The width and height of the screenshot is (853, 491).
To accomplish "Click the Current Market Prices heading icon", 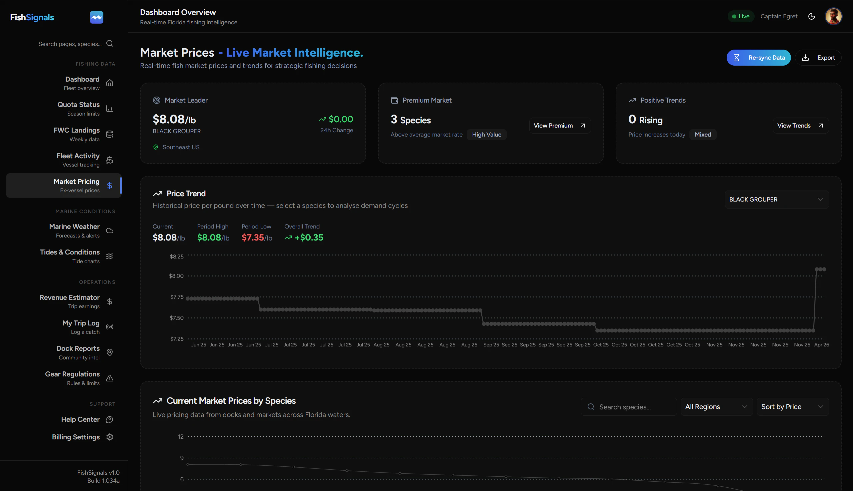I will (158, 401).
